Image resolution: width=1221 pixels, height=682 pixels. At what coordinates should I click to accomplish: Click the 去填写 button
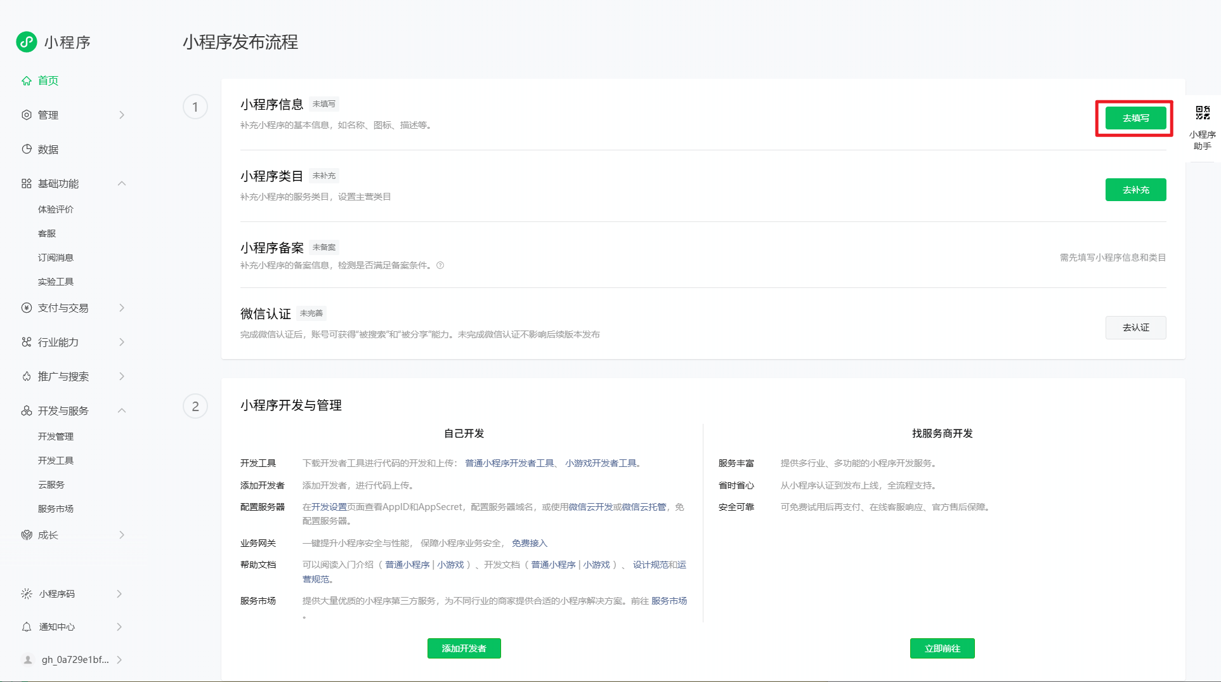1135,118
